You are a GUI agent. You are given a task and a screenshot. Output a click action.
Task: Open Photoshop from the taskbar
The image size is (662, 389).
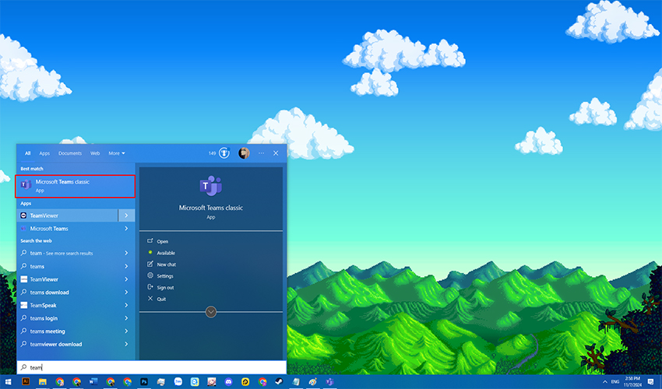click(x=144, y=382)
